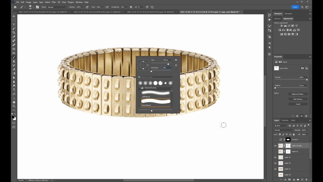Open smoothing options gear in options bar

(131, 7)
